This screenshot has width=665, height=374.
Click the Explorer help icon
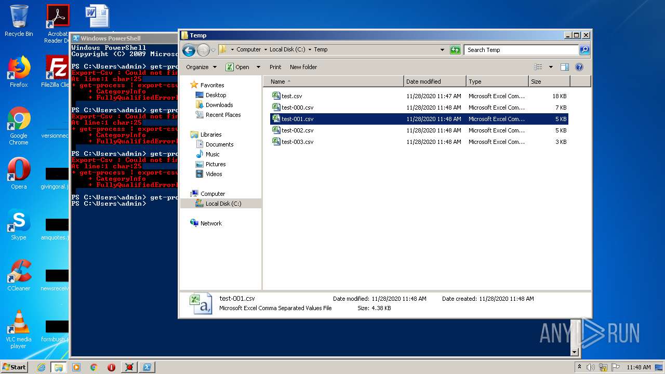[x=579, y=67]
